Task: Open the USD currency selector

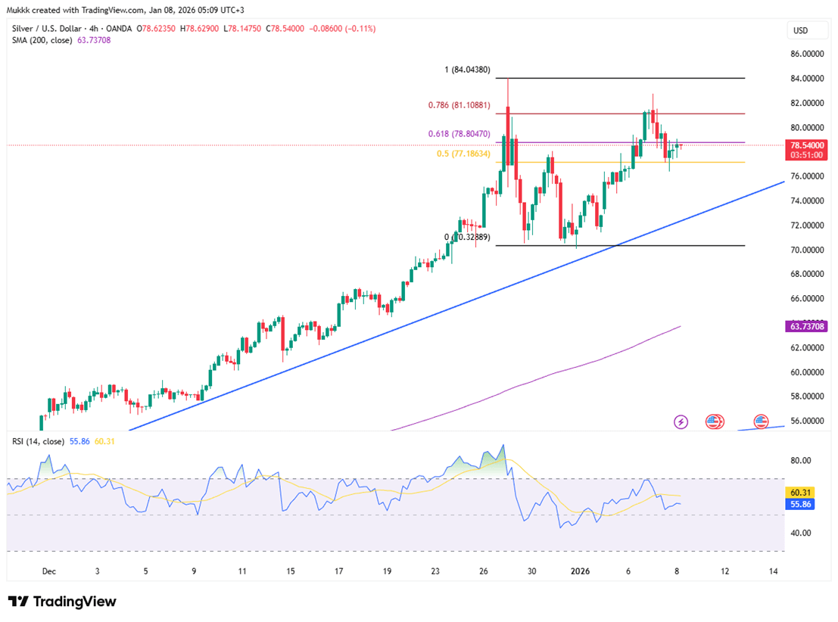Action: 799,30
